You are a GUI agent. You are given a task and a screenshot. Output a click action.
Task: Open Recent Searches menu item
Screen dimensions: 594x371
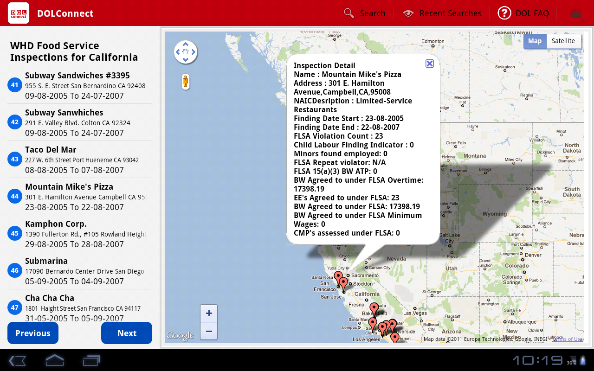[x=442, y=13]
